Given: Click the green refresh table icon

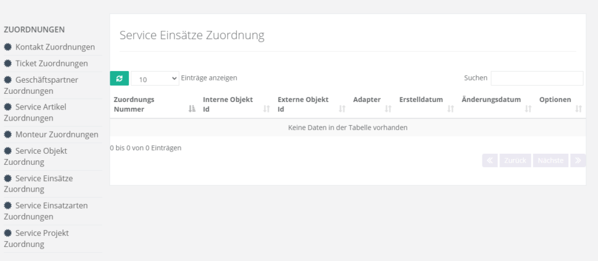Looking at the screenshot, I should (x=119, y=78).
